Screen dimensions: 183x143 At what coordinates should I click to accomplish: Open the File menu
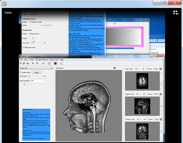[21, 60]
